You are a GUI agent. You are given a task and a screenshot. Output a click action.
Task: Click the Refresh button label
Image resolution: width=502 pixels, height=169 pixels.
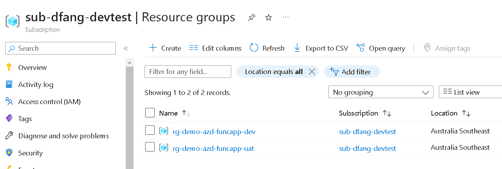(x=273, y=48)
